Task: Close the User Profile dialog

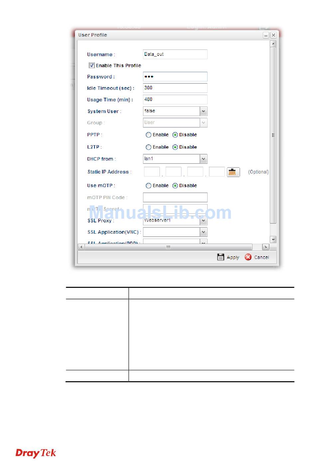Action: pos(273,35)
